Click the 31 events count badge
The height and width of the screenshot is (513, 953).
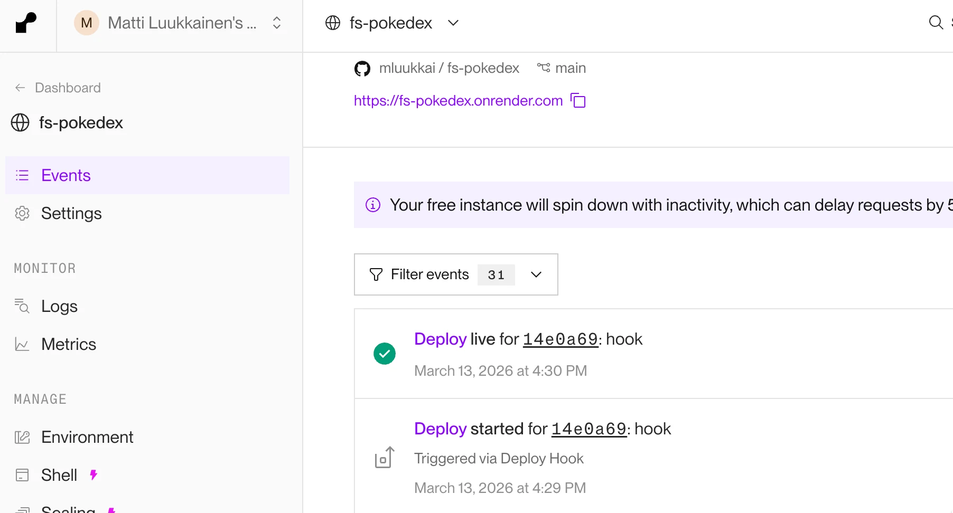[496, 274]
